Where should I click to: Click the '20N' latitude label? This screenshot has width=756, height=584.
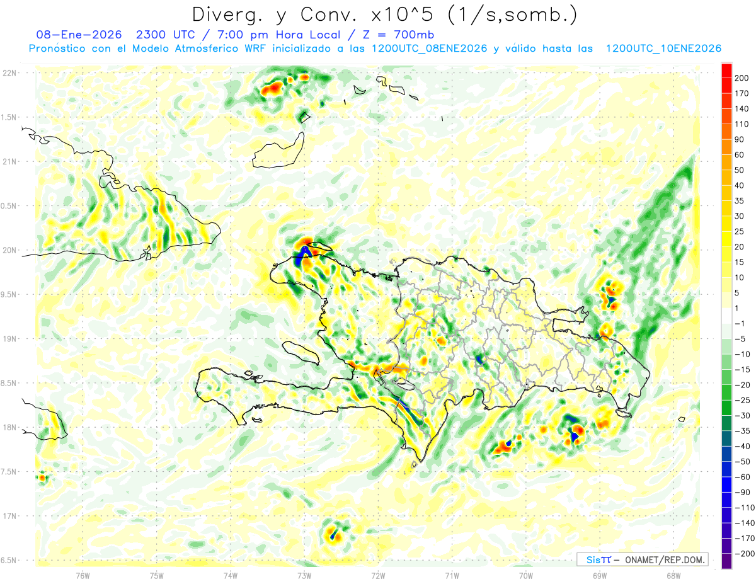pos(9,250)
